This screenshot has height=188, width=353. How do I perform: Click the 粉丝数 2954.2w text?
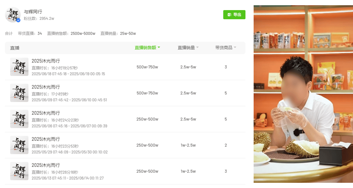click(39, 18)
